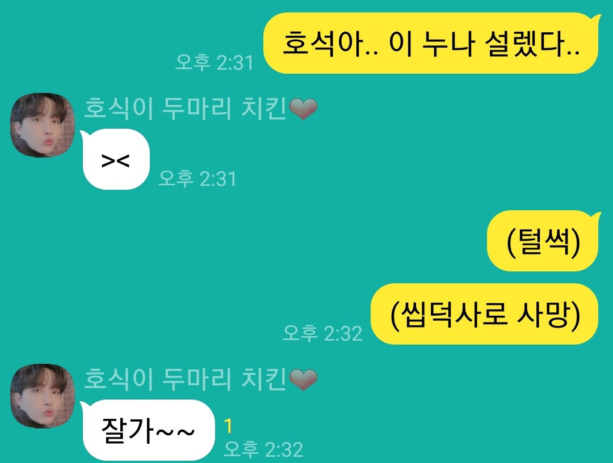Click the 오후 2:32 timestamp beside (씹덕사로 사망)
The width and height of the screenshot is (613, 463).
click(322, 333)
